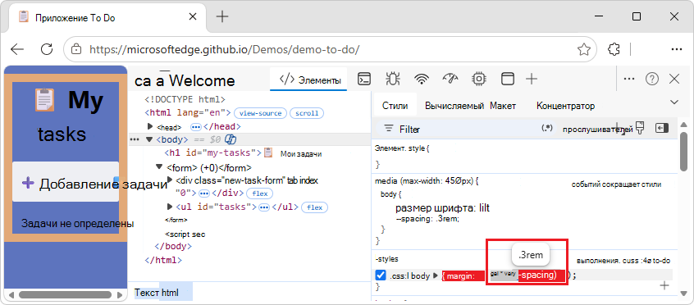Expand the ul tasks node
Viewport: 694px width, 305px height.
point(170,207)
